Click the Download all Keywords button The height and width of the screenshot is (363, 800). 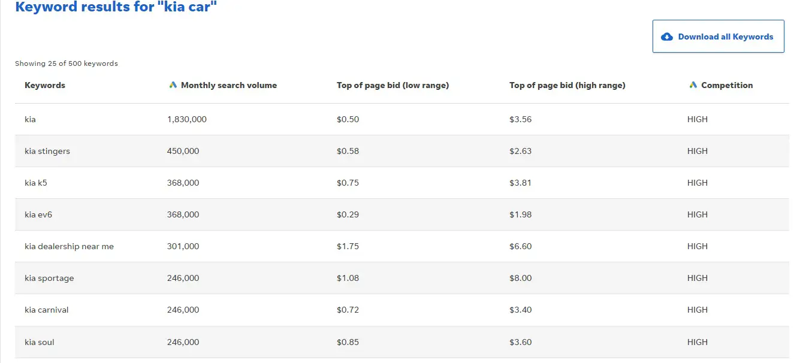tap(718, 37)
